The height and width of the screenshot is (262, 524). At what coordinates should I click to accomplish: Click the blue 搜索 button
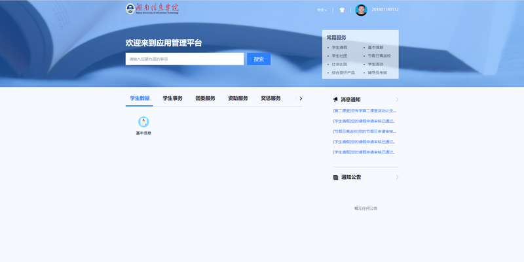pos(259,59)
